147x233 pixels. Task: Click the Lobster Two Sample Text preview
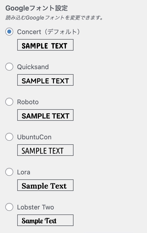(x=45, y=220)
